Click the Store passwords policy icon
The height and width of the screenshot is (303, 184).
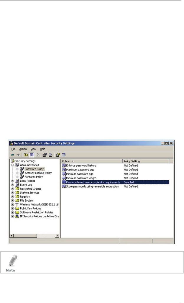(x=64, y=186)
